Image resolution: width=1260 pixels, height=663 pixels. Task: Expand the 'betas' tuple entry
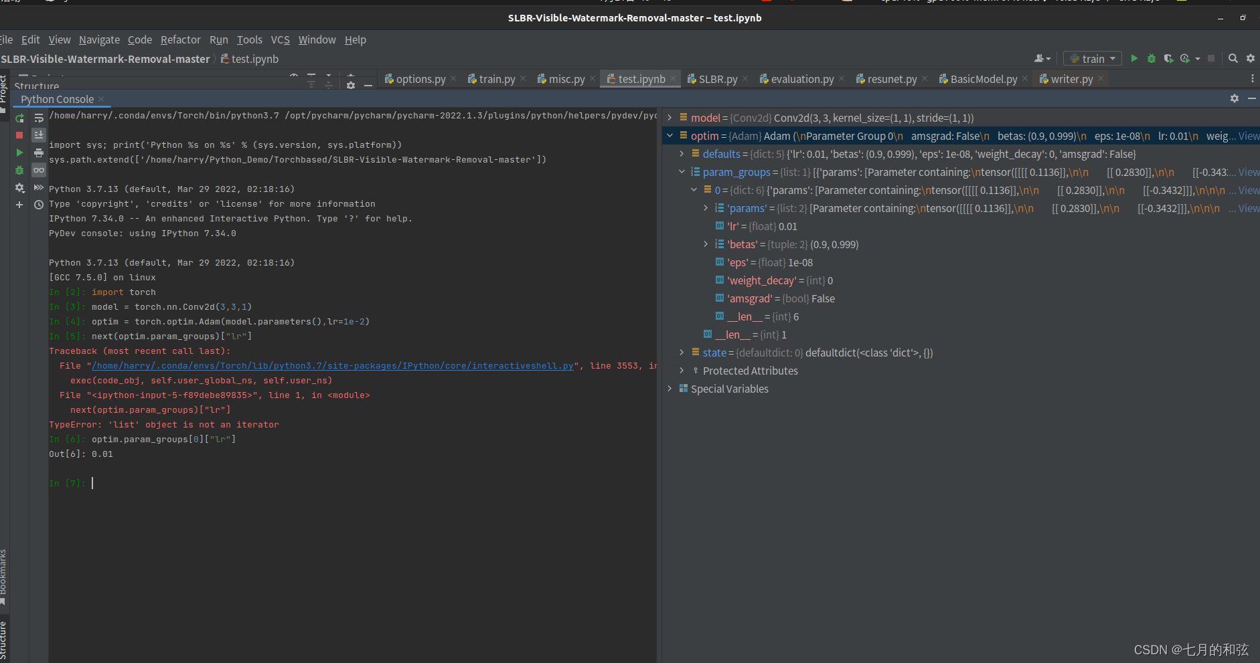pos(706,244)
